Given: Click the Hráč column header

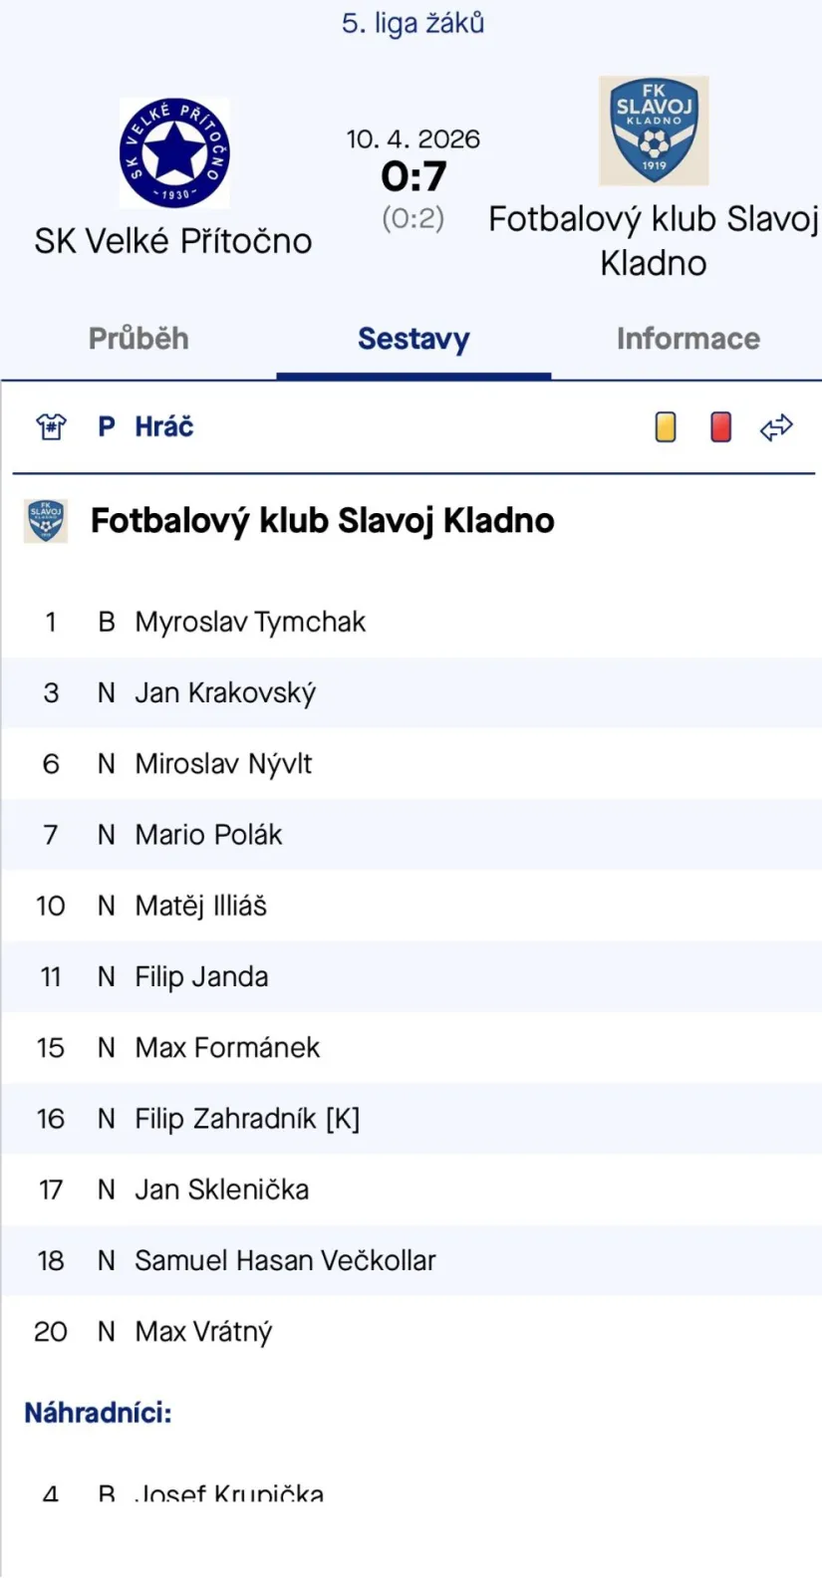Looking at the screenshot, I should click(x=164, y=427).
